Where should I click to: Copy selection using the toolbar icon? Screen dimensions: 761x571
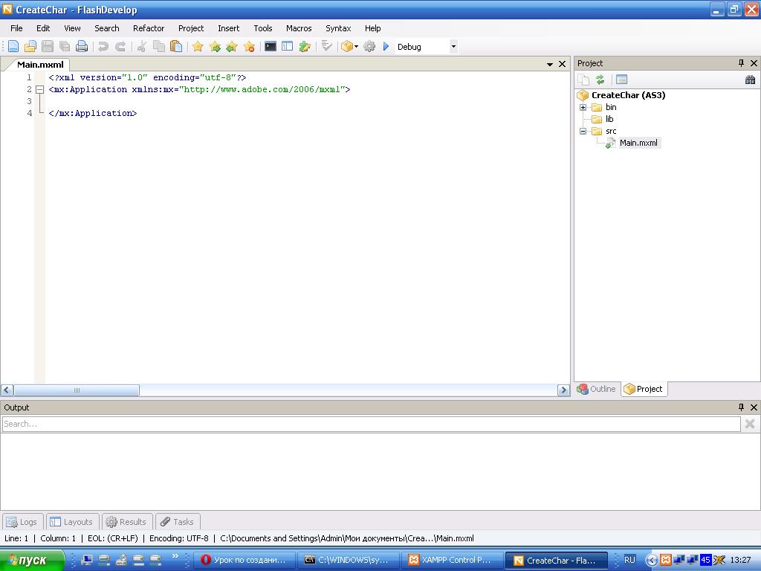point(159,47)
